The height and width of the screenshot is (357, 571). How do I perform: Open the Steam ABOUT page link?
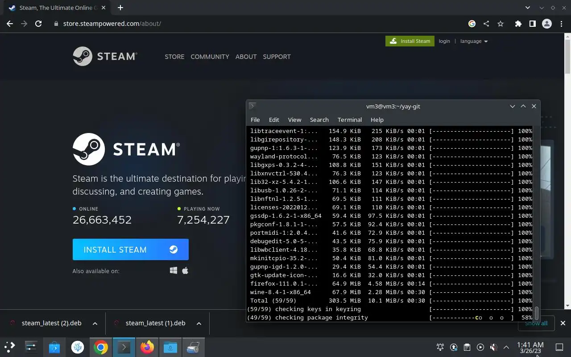246,57
